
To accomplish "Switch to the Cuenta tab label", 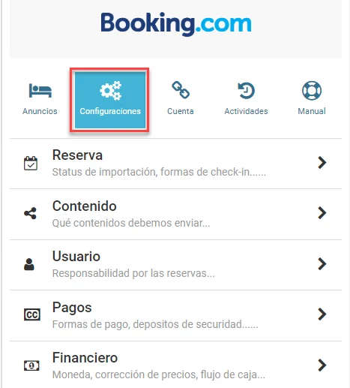I will point(181,111).
